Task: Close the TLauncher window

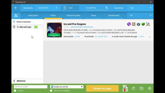Action: [x=151, y=2]
